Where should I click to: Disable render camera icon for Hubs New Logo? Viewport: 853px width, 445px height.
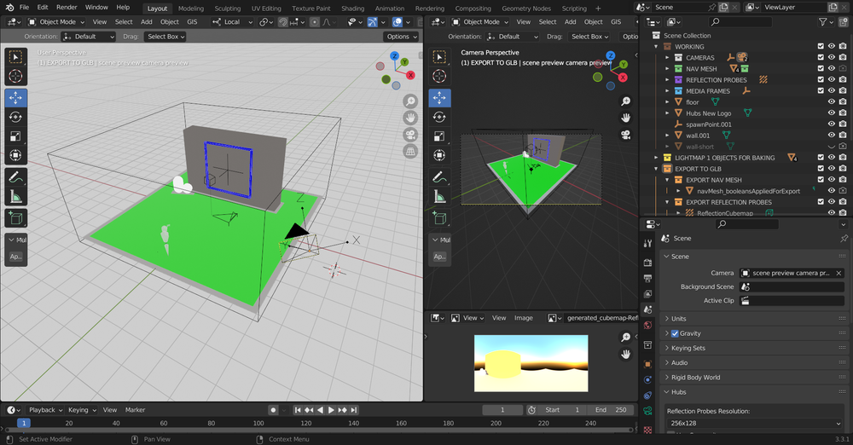[843, 113]
